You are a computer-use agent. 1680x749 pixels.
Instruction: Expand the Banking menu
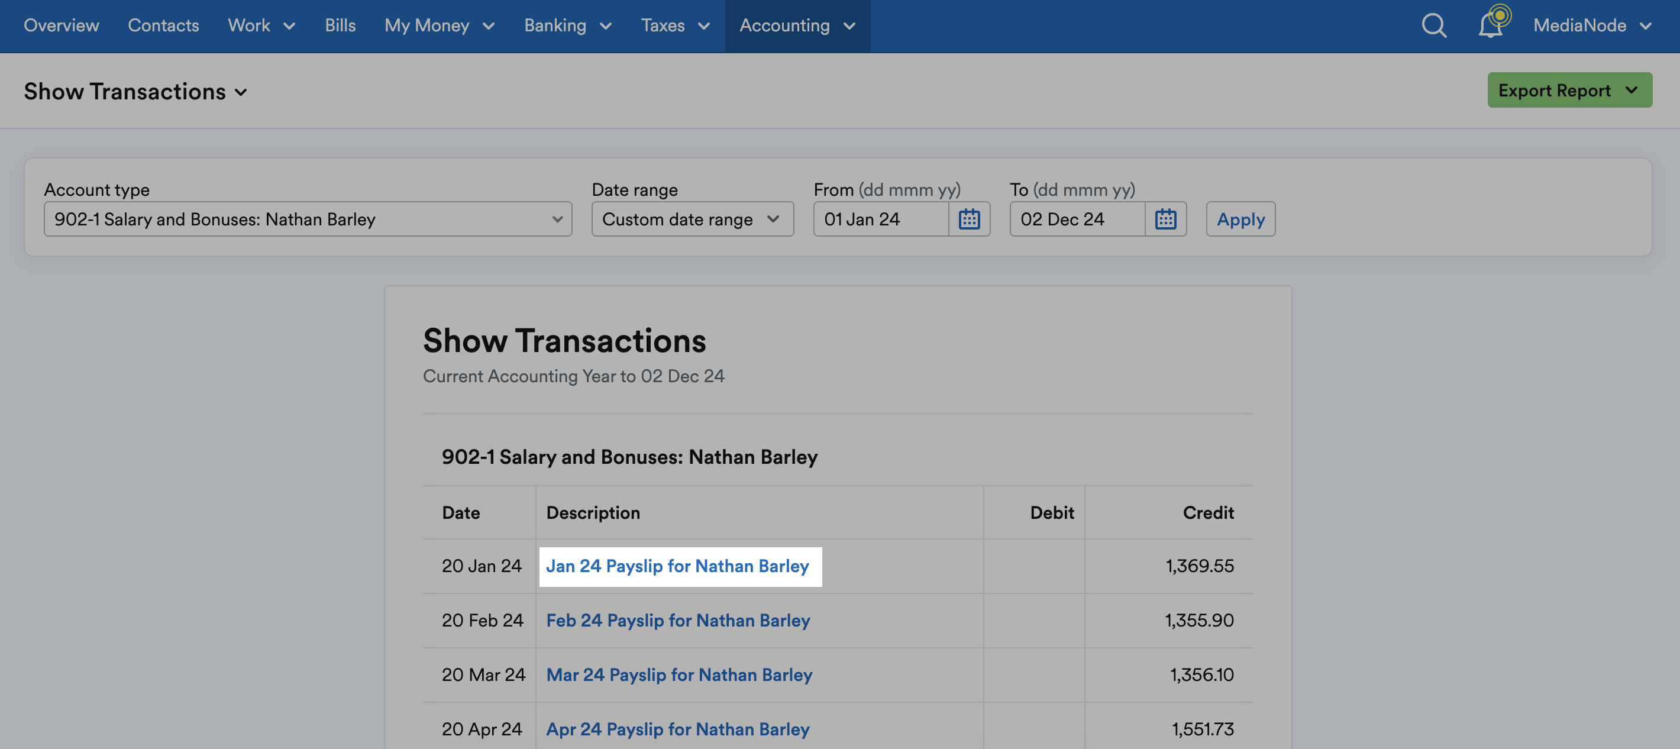(568, 25)
